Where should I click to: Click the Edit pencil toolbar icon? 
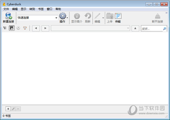(x=97, y=16)
